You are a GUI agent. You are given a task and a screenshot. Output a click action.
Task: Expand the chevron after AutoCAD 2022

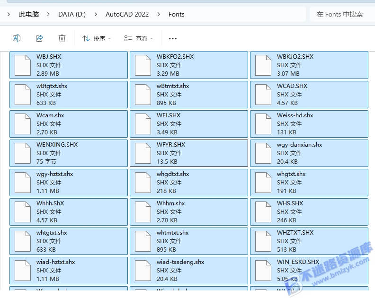point(159,14)
